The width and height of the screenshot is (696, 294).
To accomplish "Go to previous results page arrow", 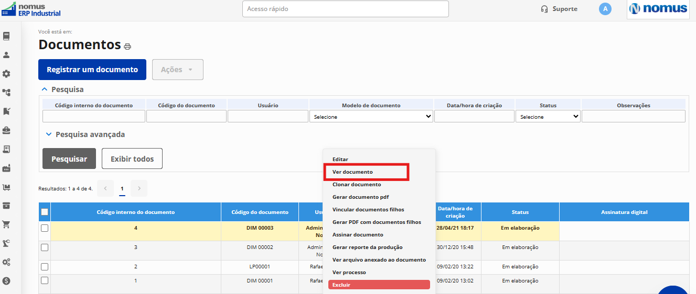I will (105, 188).
